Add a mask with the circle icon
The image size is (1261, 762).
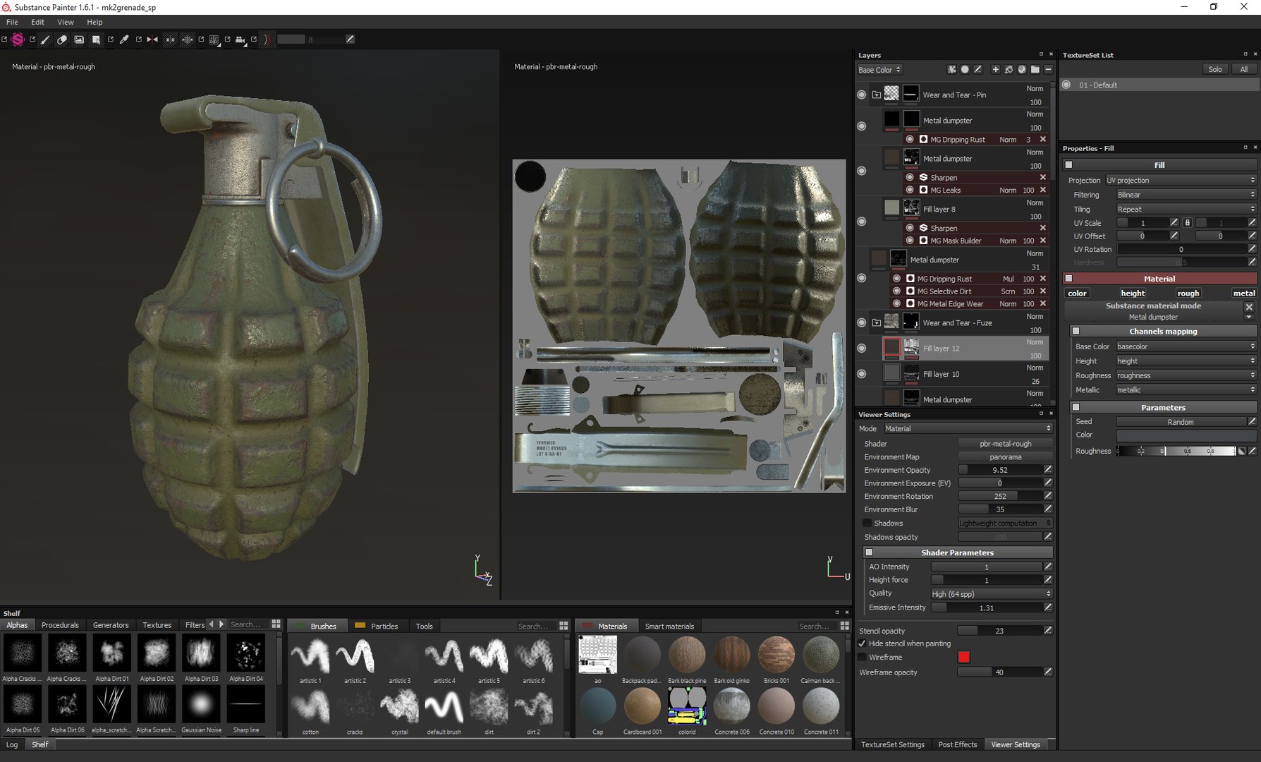(x=964, y=70)
